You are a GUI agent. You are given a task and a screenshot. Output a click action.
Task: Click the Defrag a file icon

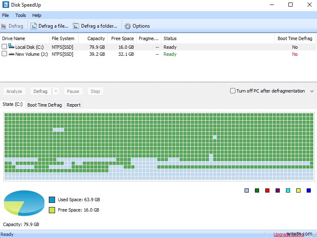click(x=34, y=26)
